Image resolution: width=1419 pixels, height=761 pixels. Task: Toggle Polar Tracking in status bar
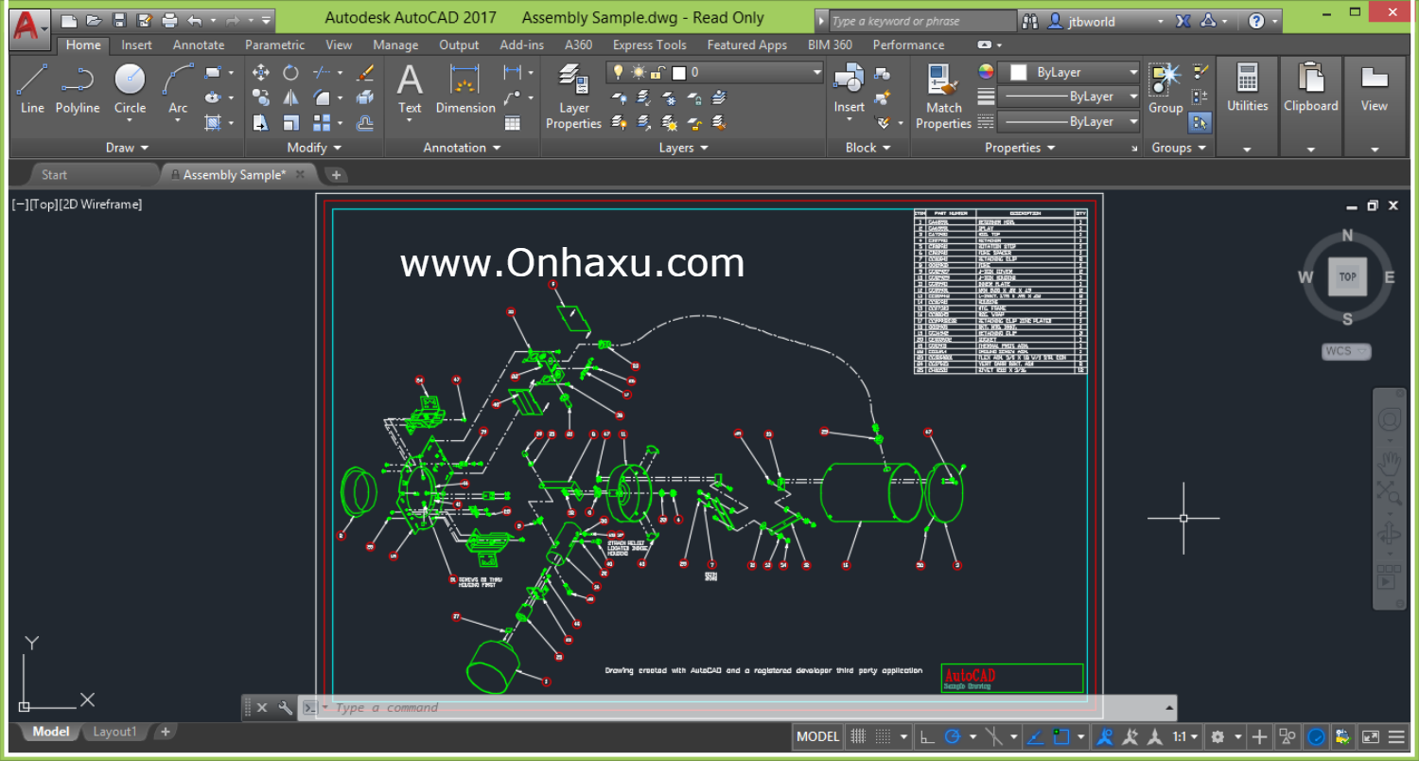tap(953, 736)
